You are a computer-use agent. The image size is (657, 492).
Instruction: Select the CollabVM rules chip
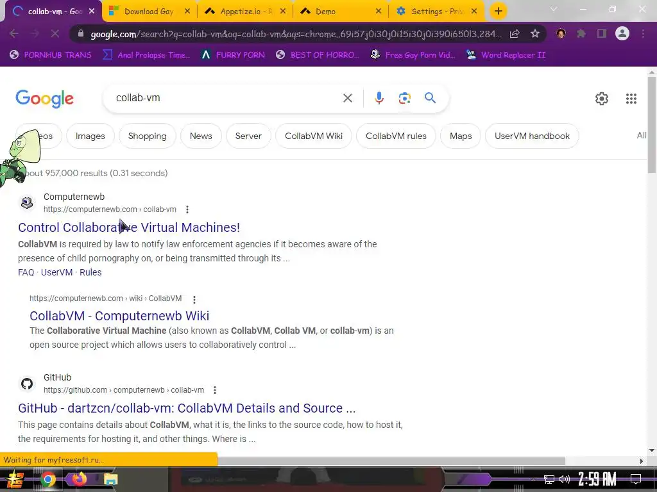click(x=396, y=136)
